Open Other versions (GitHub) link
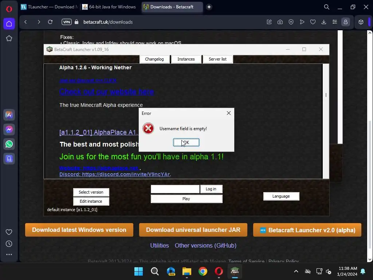This screenshot has width=373, height=280. (x=205, y=245)
